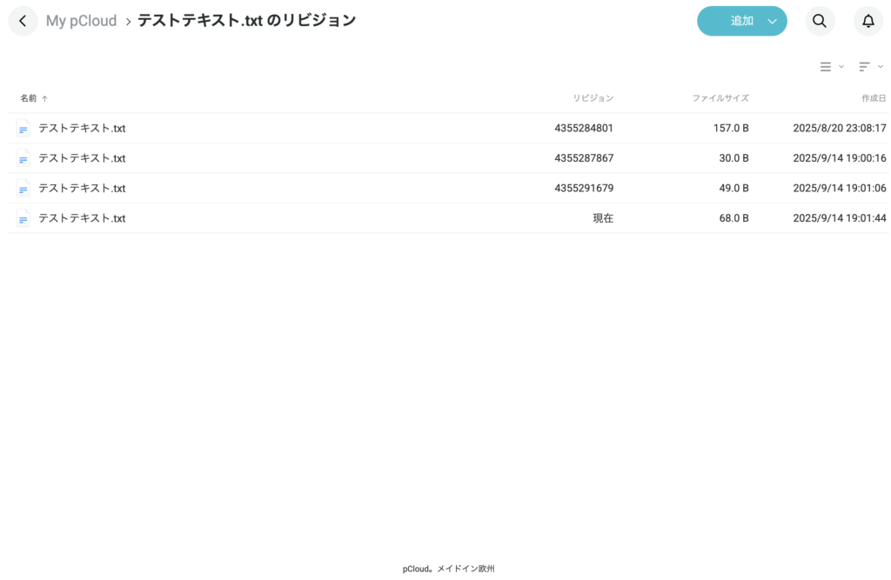Open My pCloud from the breadcrumb
This screenshot has height=580, width=891.
coord(81,20)
